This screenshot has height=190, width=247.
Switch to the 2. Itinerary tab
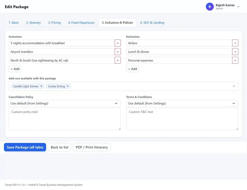[33, 23]
